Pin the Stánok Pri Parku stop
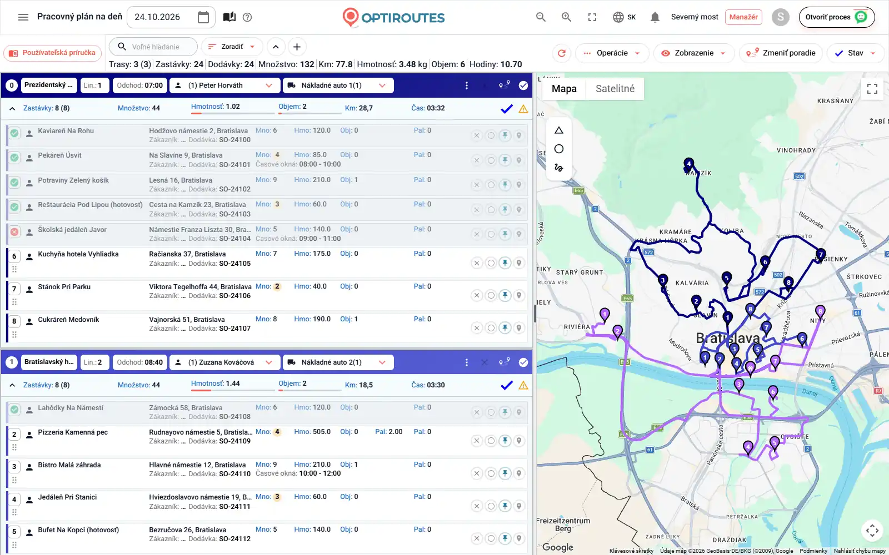 click(x=505, y=295)
